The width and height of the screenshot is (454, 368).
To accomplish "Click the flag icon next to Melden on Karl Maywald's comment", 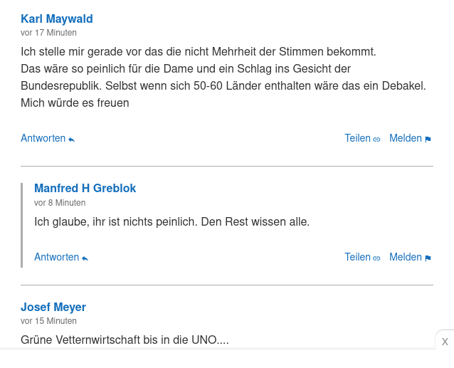I will pos(428,140).
